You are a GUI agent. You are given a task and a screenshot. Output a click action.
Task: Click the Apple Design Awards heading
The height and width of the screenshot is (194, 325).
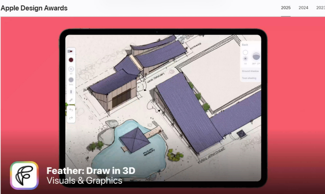pos(34,8)
